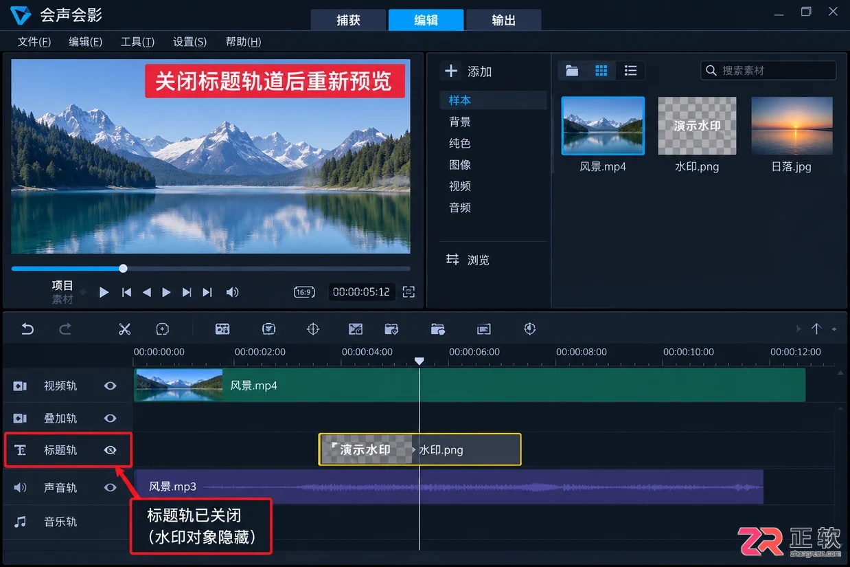Click the small right-pointing triangle in timeline toolbar

[x=799, y=329]
